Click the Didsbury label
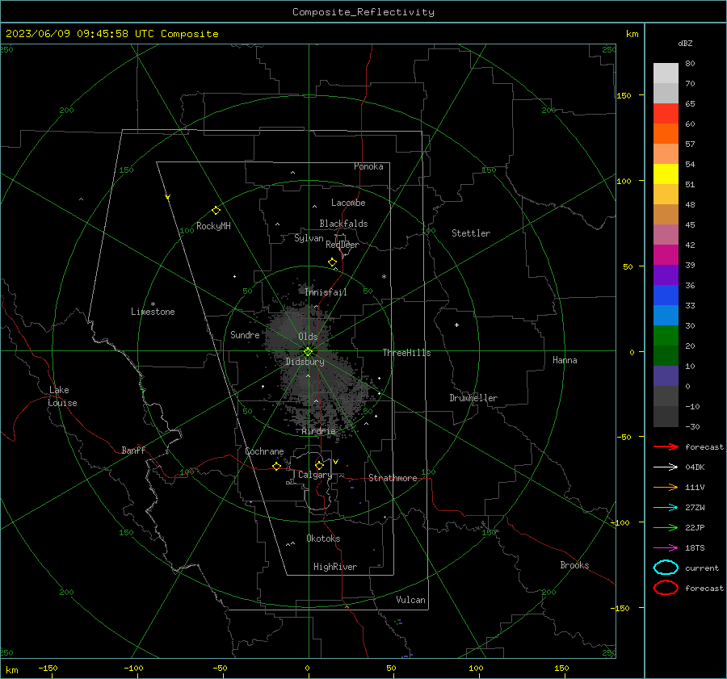Screen dimensions: 727x679 click(305, 362)
